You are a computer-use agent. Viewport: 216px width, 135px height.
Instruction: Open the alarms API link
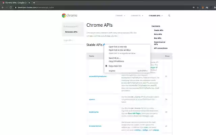[92, 99]
